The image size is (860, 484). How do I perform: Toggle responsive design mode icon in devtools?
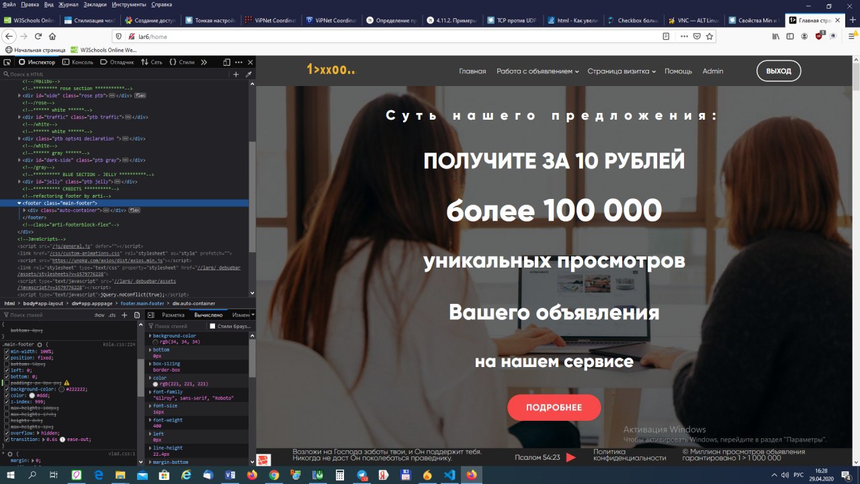tap(226, 62)
